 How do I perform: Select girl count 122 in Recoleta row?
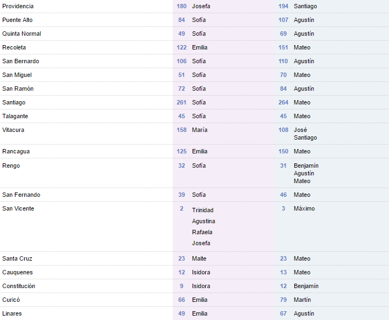(x=182, y=47)
